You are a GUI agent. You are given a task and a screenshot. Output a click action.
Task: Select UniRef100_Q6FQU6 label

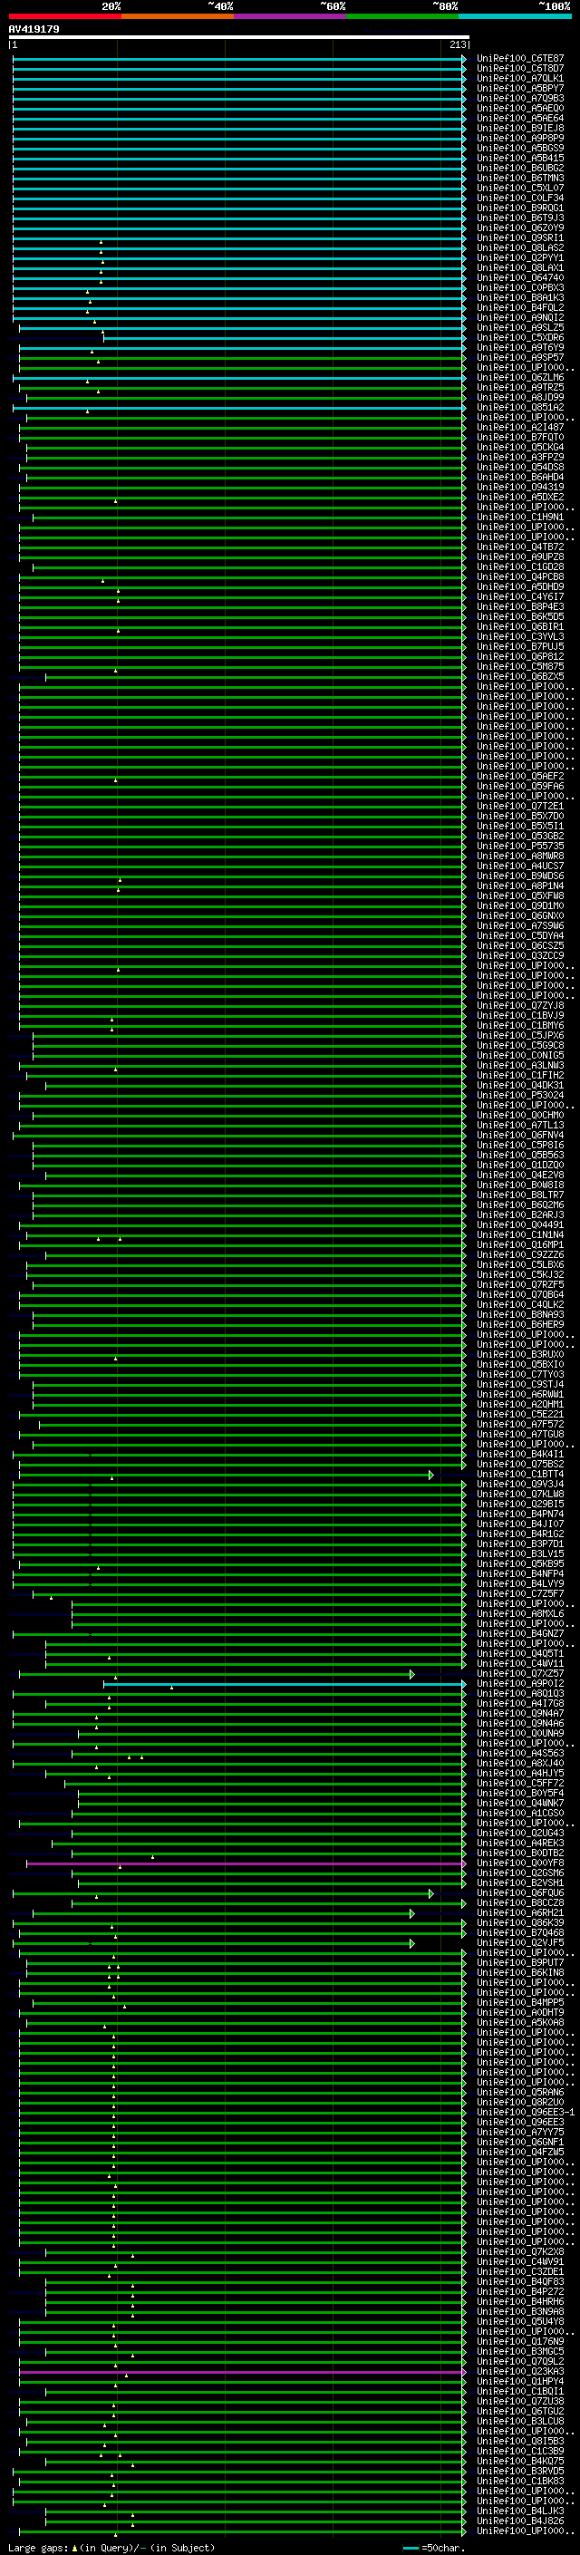pos(520,1893)
